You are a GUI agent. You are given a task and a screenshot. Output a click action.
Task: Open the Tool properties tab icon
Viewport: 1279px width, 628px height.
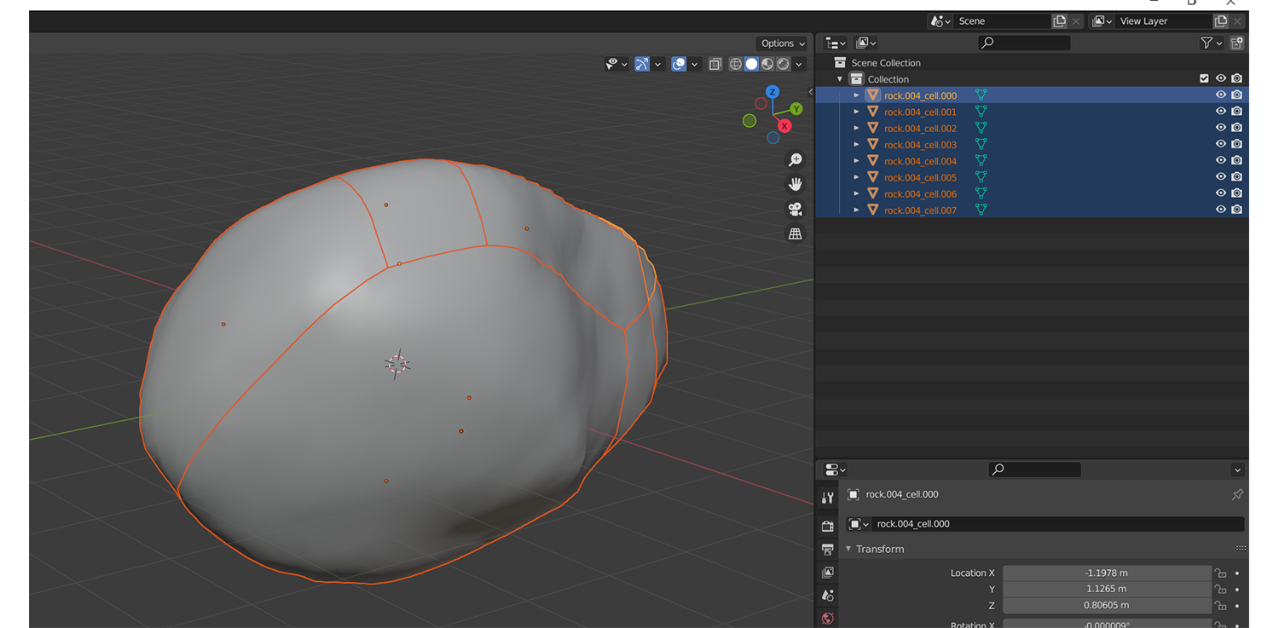click(827, 498)
